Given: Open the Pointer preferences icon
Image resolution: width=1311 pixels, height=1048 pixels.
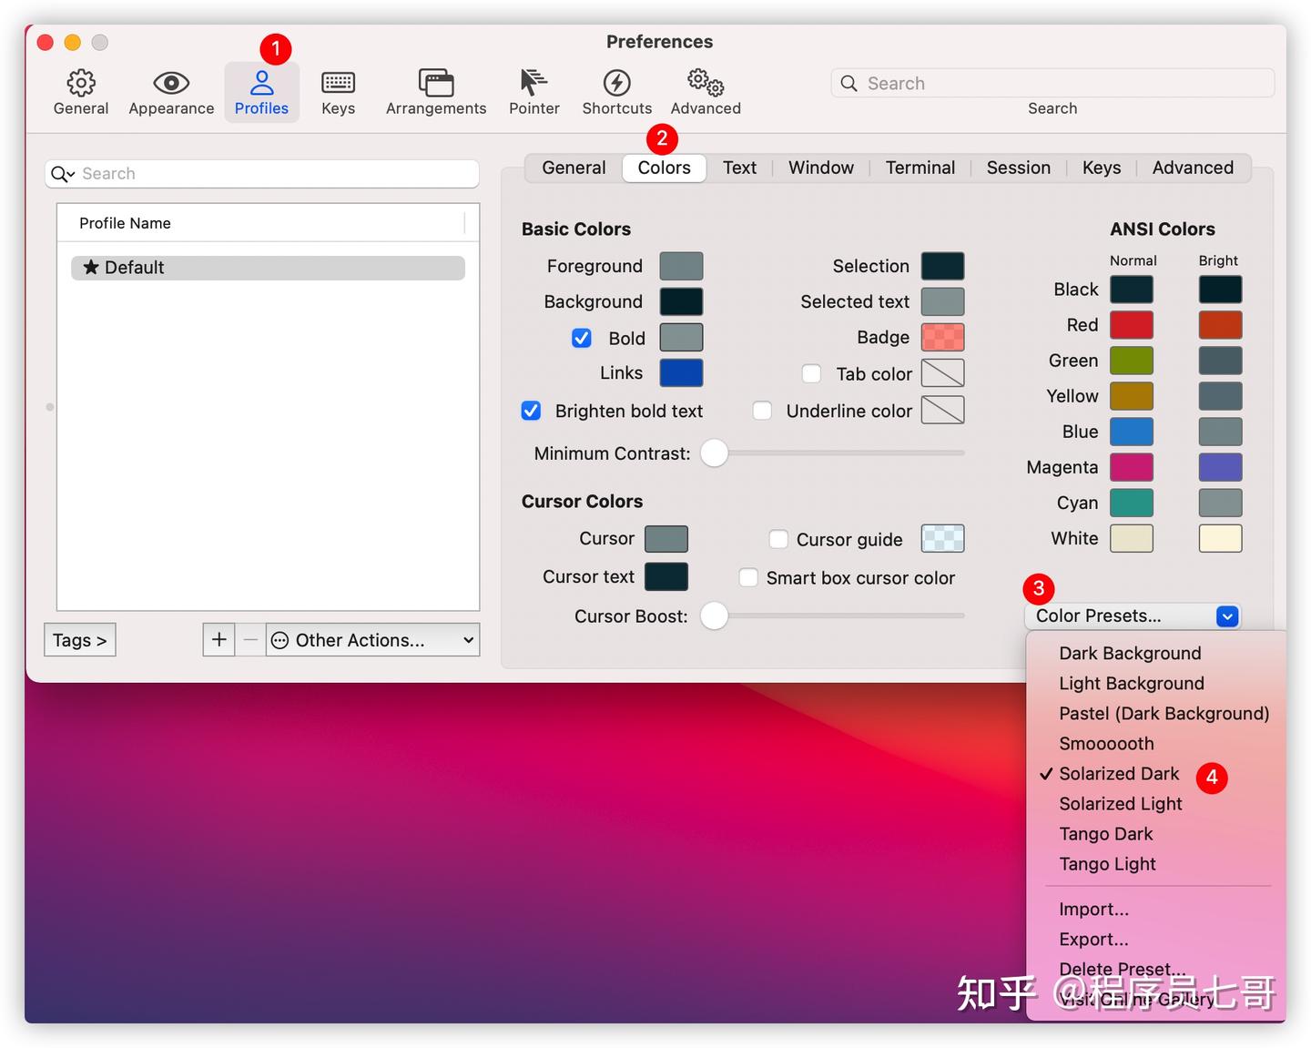Looking at the screenshot, I should (534, 83).
